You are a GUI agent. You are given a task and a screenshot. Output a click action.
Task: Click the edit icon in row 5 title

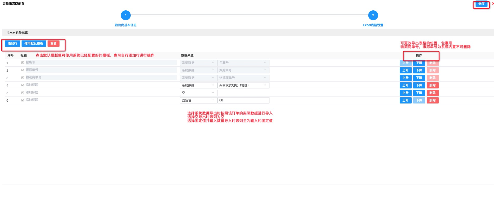[23, 93]
